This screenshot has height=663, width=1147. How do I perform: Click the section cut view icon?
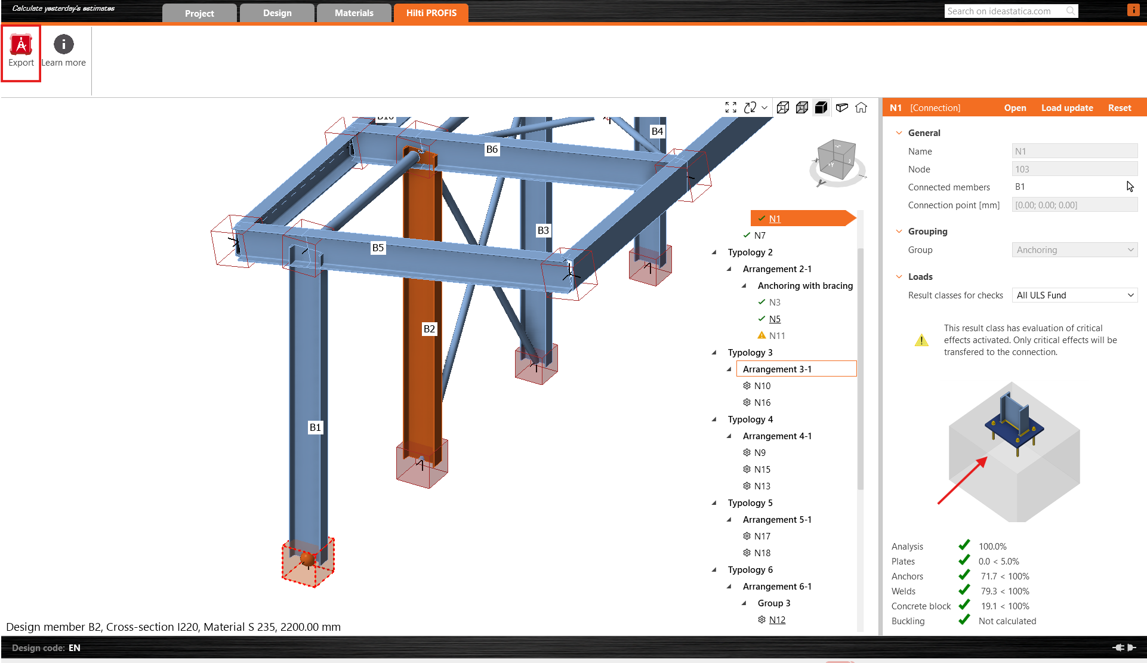[x=841, y=107]
